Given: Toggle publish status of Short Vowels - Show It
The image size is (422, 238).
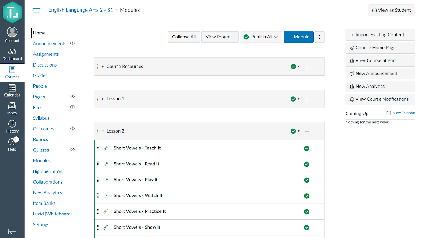Looking at the screenshot, I should coord(306,227).
